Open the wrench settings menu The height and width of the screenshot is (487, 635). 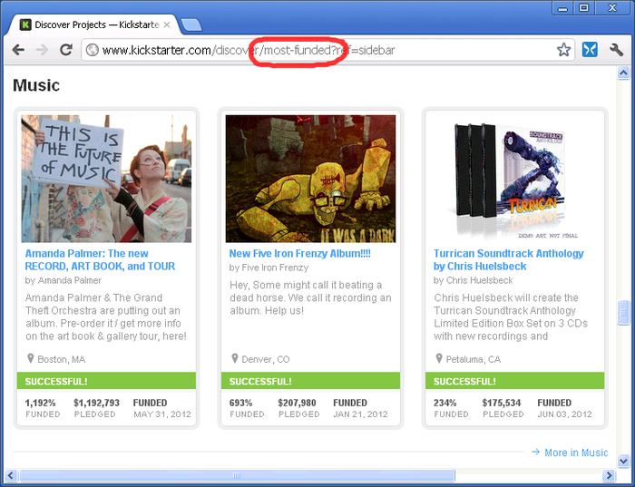[x=616, y=50]
